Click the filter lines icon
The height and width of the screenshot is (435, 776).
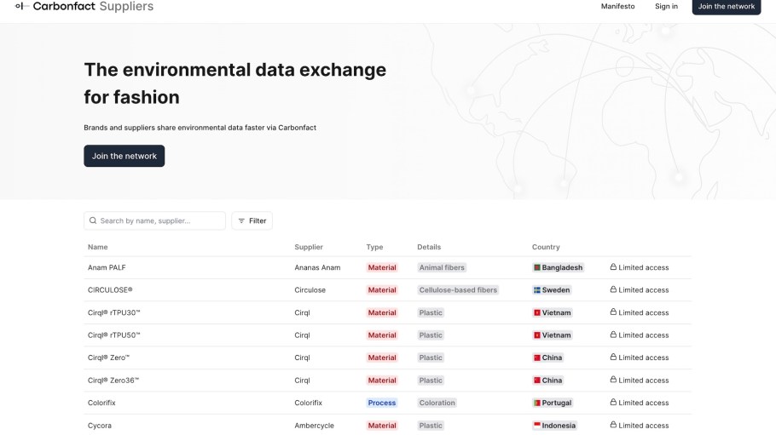[241, 221]
